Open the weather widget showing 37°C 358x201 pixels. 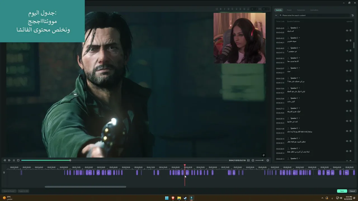8,198
